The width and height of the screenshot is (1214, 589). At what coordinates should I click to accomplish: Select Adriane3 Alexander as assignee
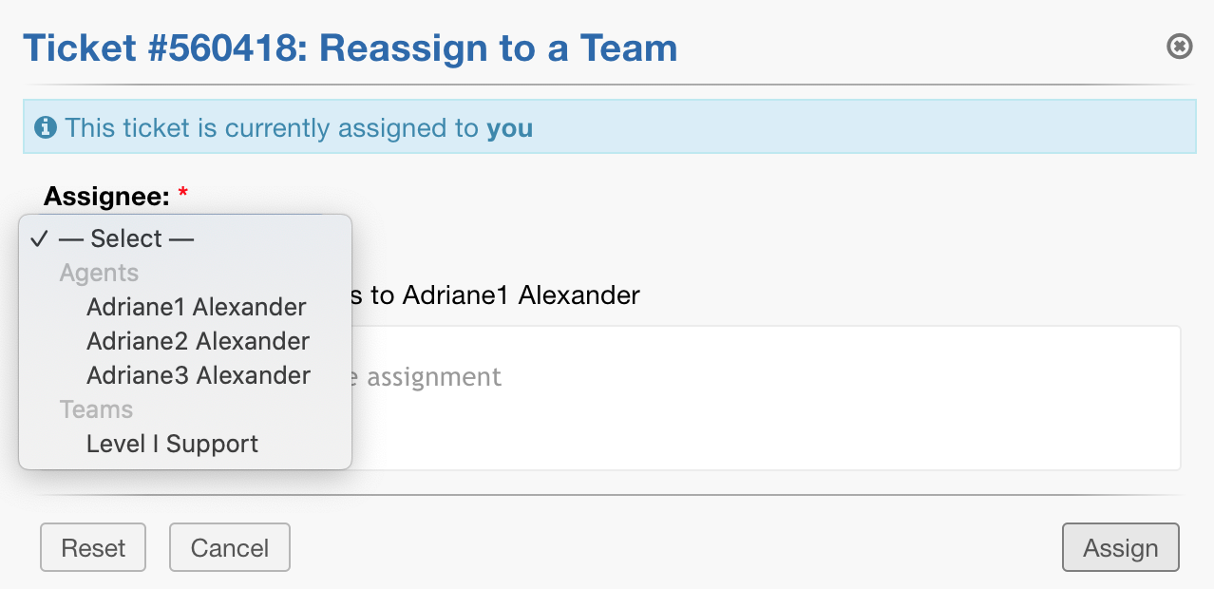(x=198, y=375)
